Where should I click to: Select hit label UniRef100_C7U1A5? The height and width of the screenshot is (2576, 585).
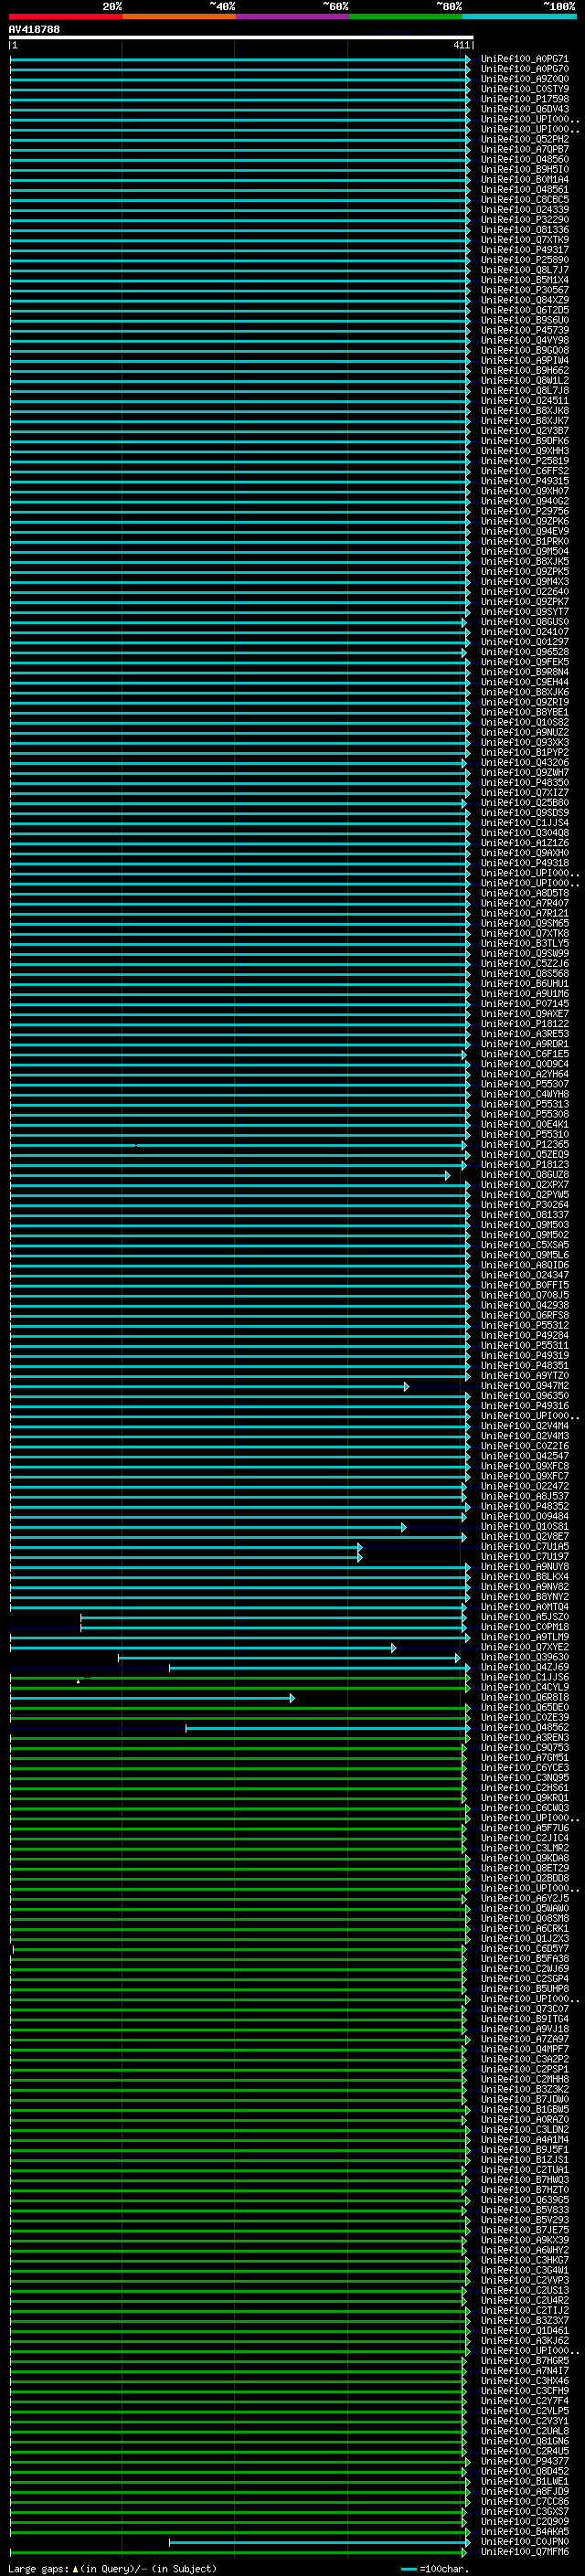[x=525, y=1546]
